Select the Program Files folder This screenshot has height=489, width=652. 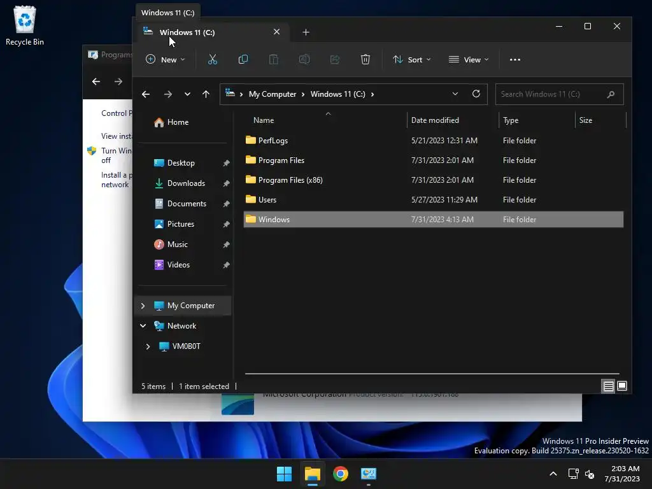pos(433,160)
